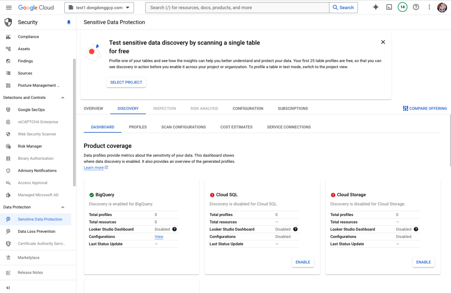The image size is (451, 293).
Task: Click the Cloud SQL card title
Action: (227, 195)
